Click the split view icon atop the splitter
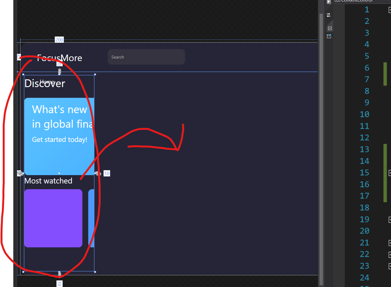The image size is (391, 287). tap(329, 2)
